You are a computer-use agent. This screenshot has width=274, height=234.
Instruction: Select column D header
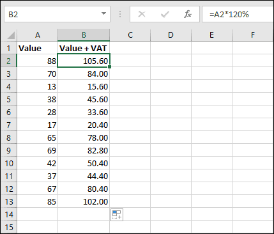click(x=171, y=35)
